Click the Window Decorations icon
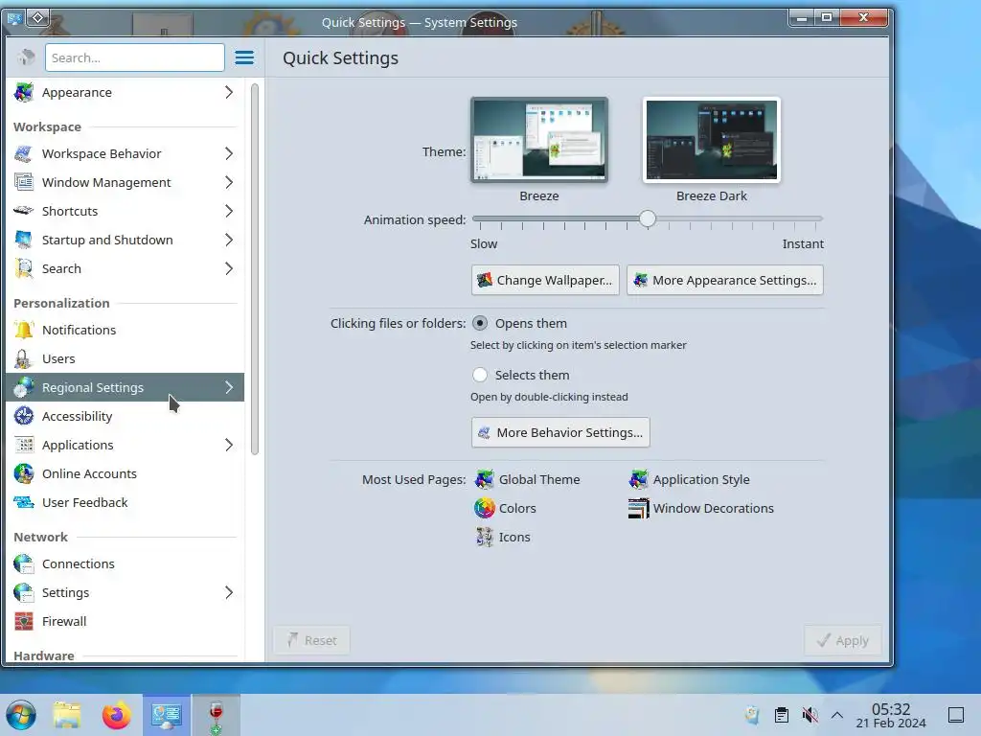981x736 pixels. tap(638, 508)
